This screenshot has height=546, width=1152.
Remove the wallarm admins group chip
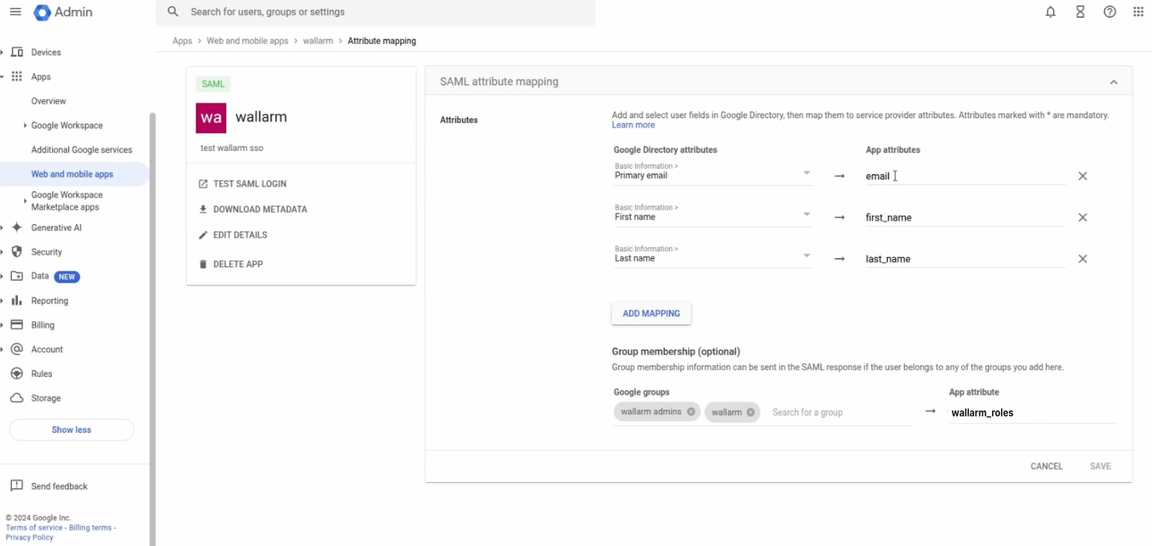[x=691, y=411]
